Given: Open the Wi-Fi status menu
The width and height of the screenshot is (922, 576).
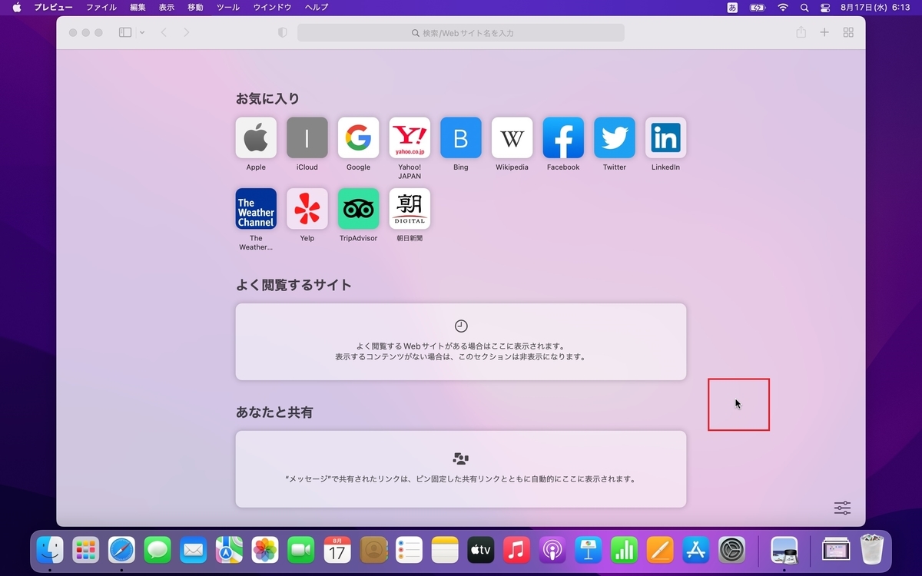Looking at the screenshot, I should pyautogui.click(x=783, y=7).
